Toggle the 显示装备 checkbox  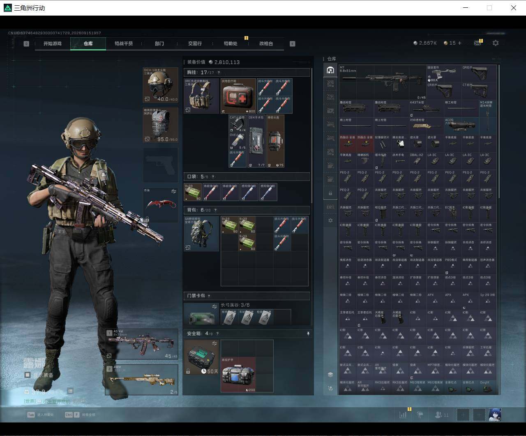point(27,375)
